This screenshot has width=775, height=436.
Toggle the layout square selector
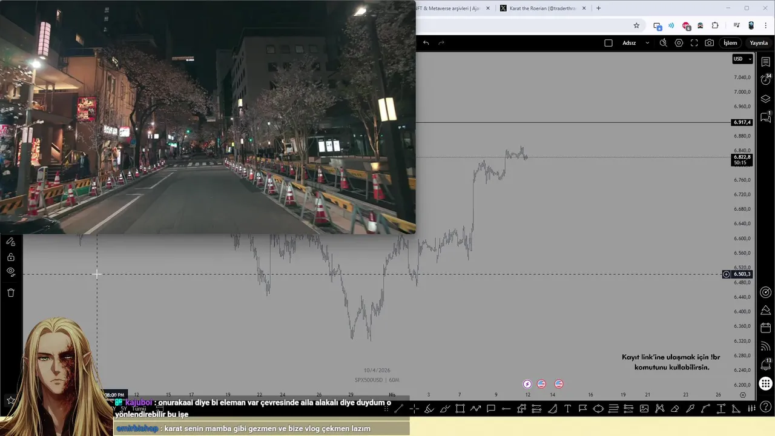point(608,43)
